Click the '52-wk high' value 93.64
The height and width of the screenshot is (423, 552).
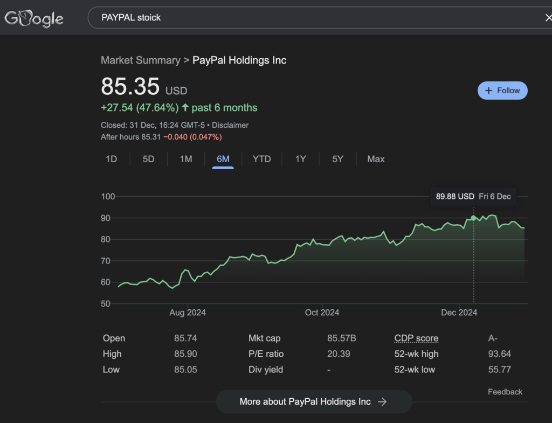(500, 353)
